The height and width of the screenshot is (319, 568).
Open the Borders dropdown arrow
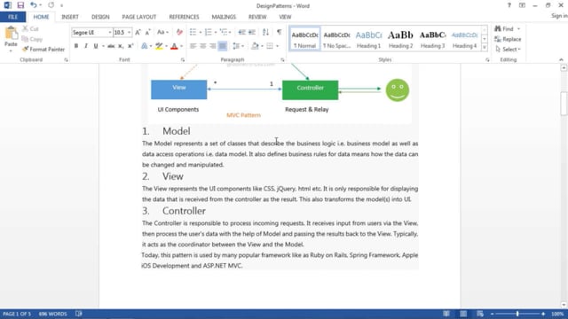(277, 46)
